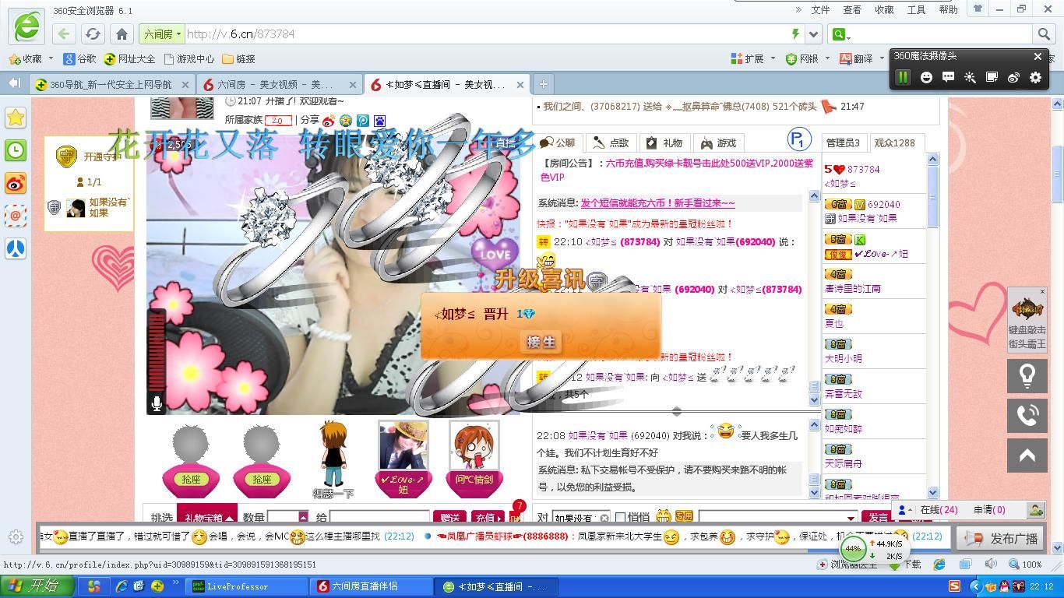Switch to 管理员3 tab
Viewport: 1064px width, 598px height.
tap(843, 142)
